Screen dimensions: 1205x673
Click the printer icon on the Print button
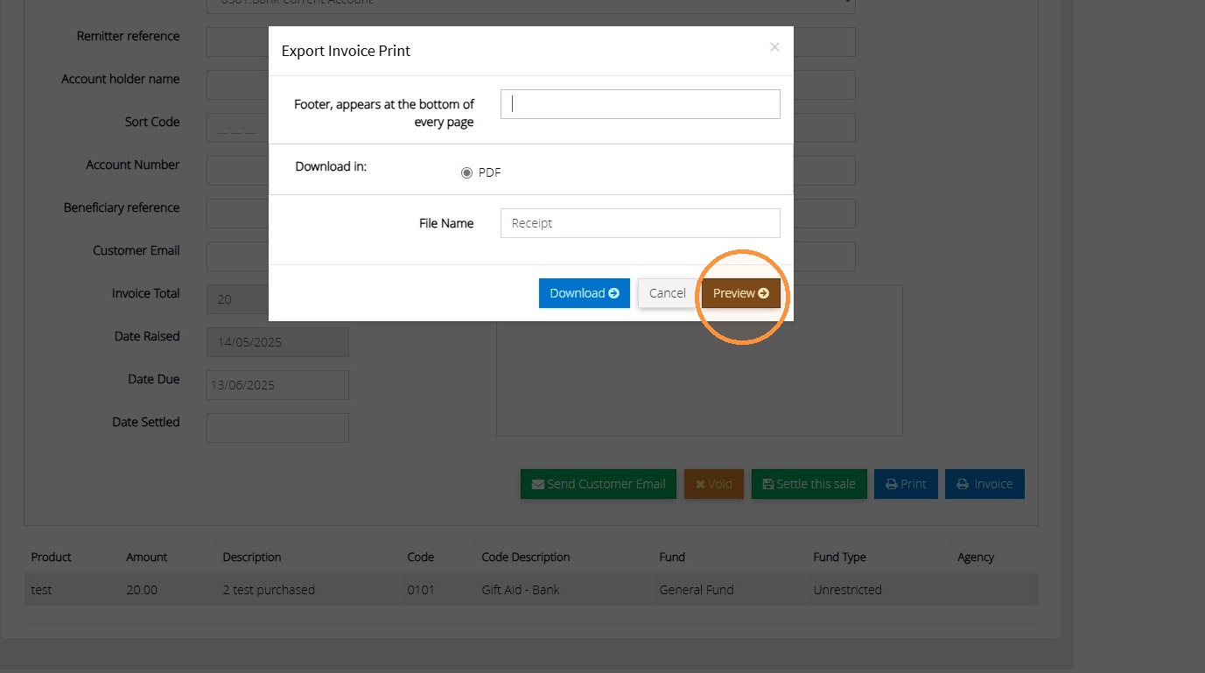click(891, 484)
